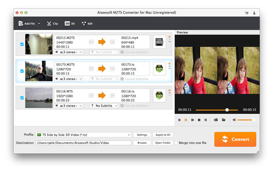Expand Add File dropdown arrow
Image resolution: width=273 pixels, height=172 pixels.
point(39,24)
